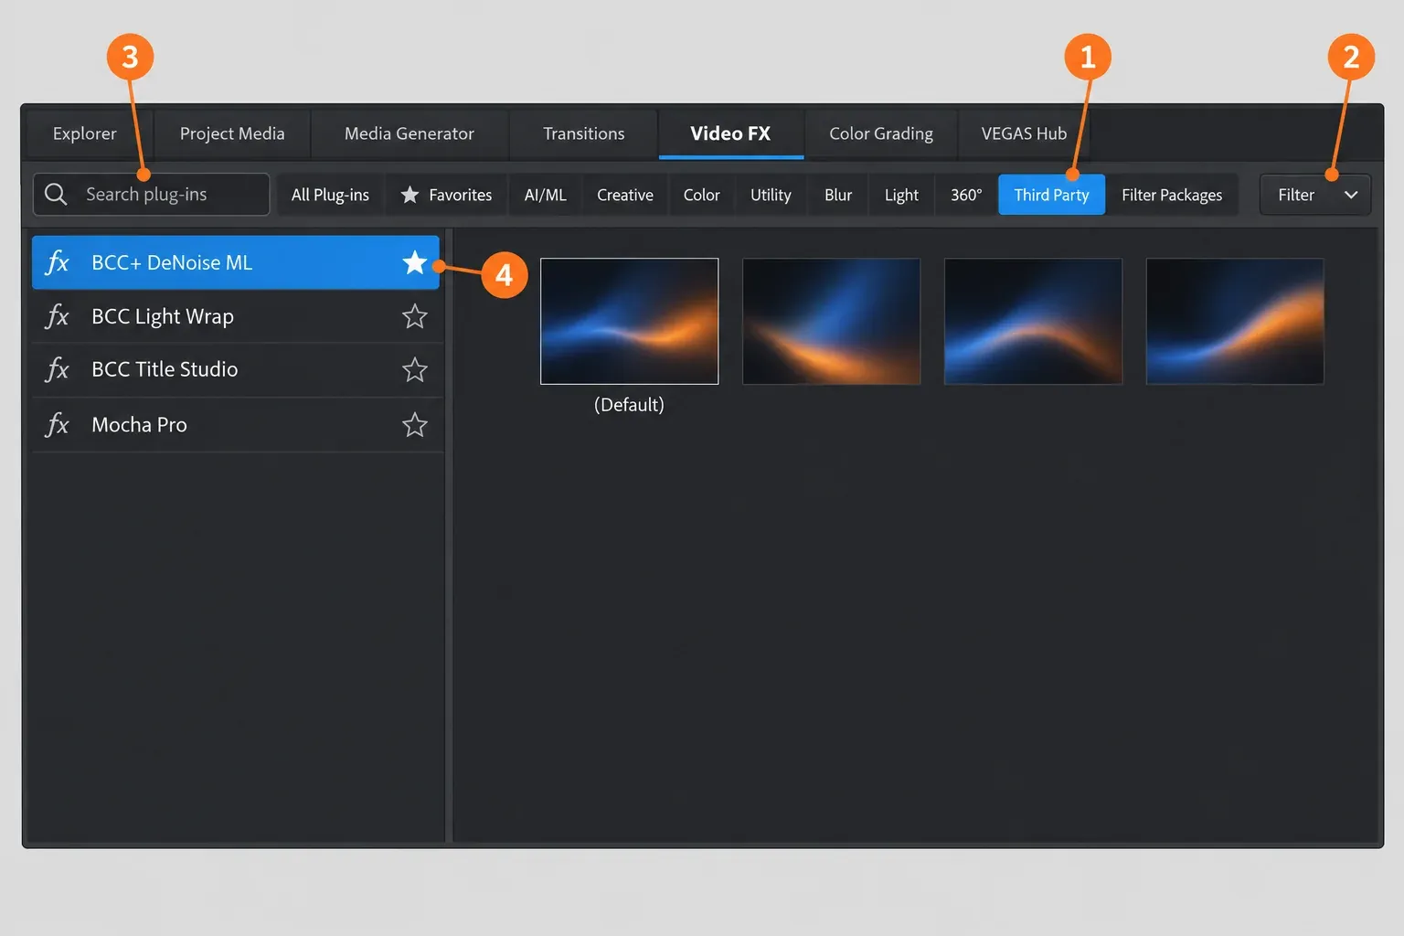Screen dimensions: 1404x936
Task: Show All Plug-ins category
Action: [330, 195]
